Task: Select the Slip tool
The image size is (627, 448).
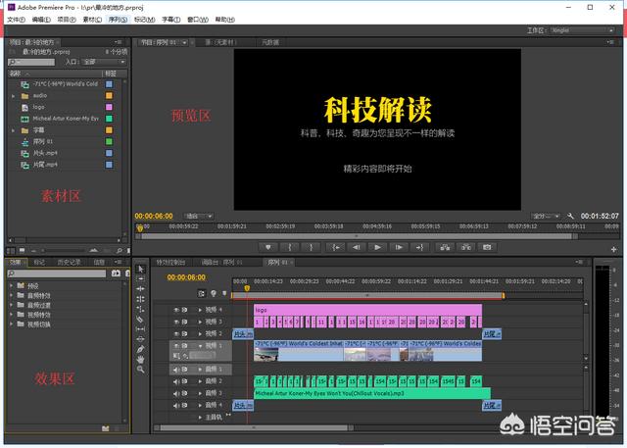Action: (141, 328)
